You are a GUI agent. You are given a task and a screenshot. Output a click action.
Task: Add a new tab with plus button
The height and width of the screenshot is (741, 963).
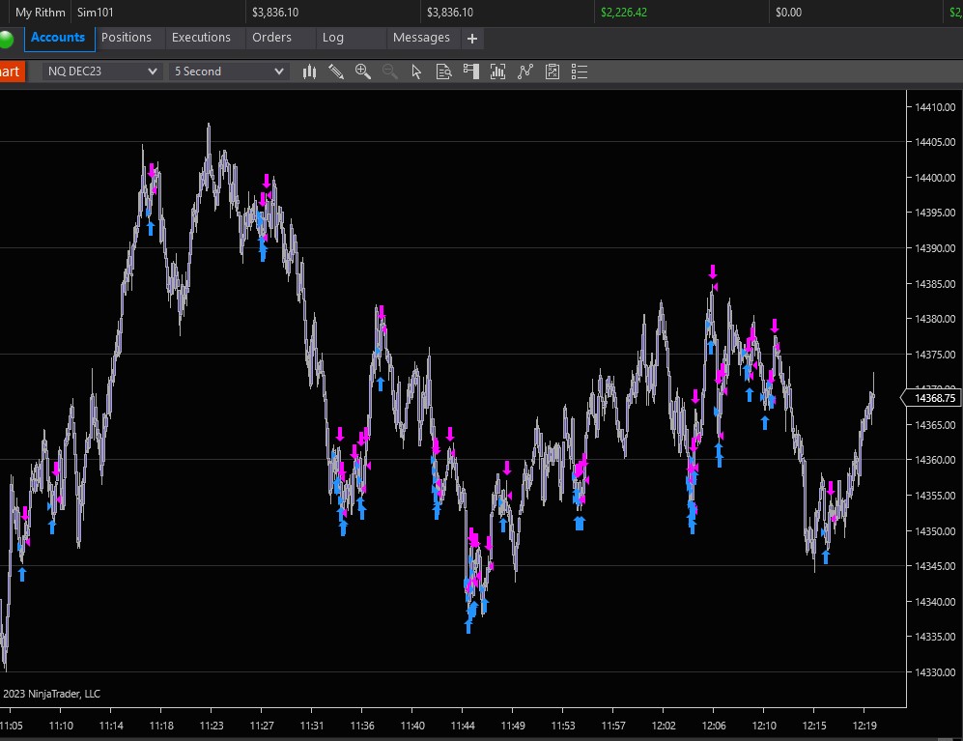coord(472,39)
